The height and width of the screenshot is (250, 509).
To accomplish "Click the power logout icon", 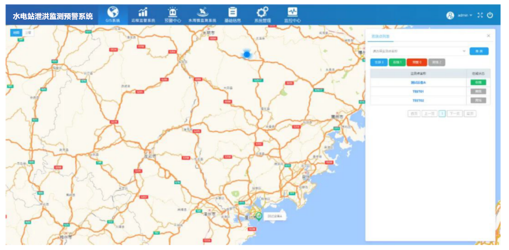I will pos(490,15).
